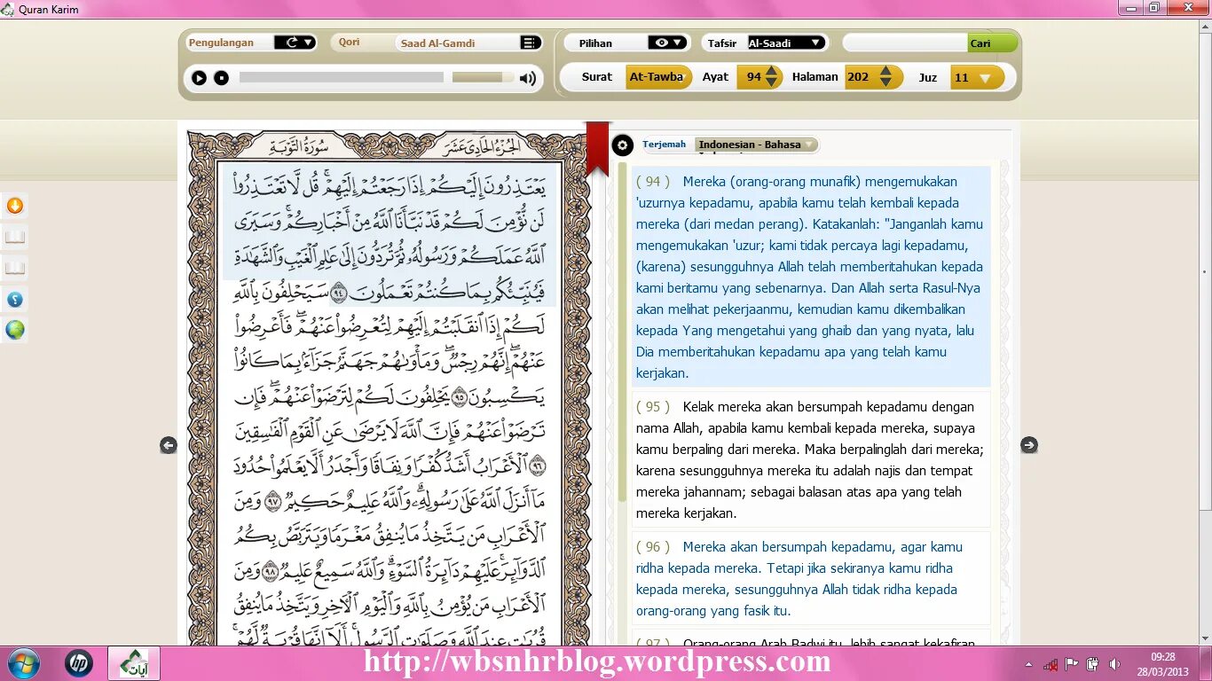Viewport: 1212px width, 681px height.
Task: Open the Surat At-Tawba dropdown
Action: [659, 77]
